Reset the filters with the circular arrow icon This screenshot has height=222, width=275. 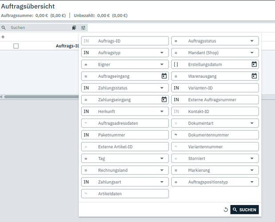point(226,210)
